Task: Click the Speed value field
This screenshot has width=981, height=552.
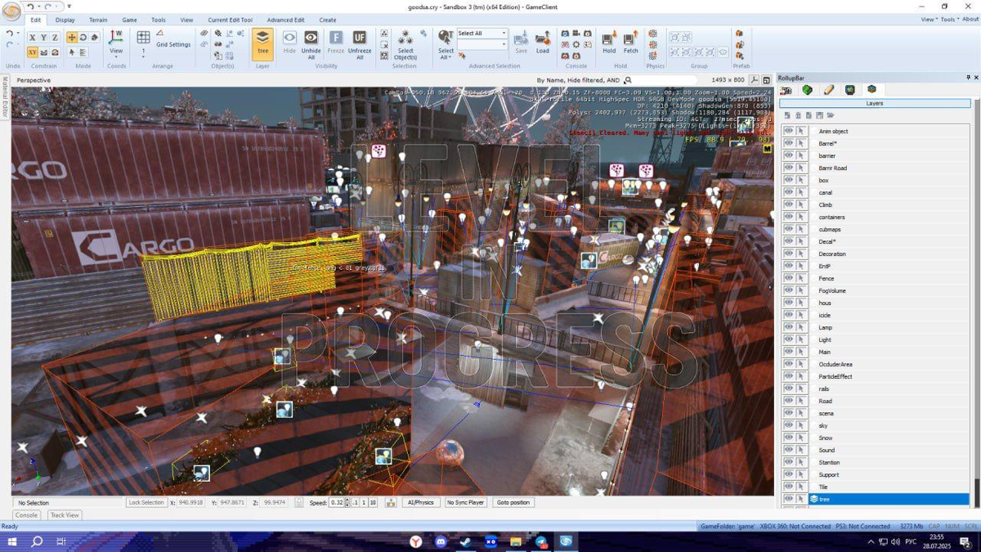Action: click(336, 502)
